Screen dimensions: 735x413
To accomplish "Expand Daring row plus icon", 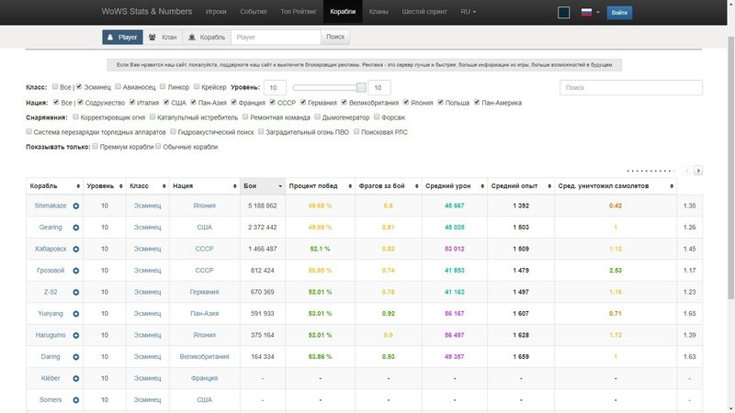I will (76, 357).
